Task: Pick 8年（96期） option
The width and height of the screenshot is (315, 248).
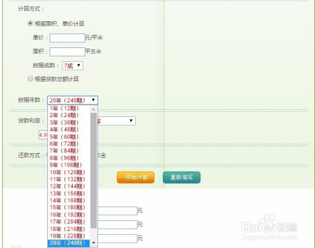Action: [69, 158]
